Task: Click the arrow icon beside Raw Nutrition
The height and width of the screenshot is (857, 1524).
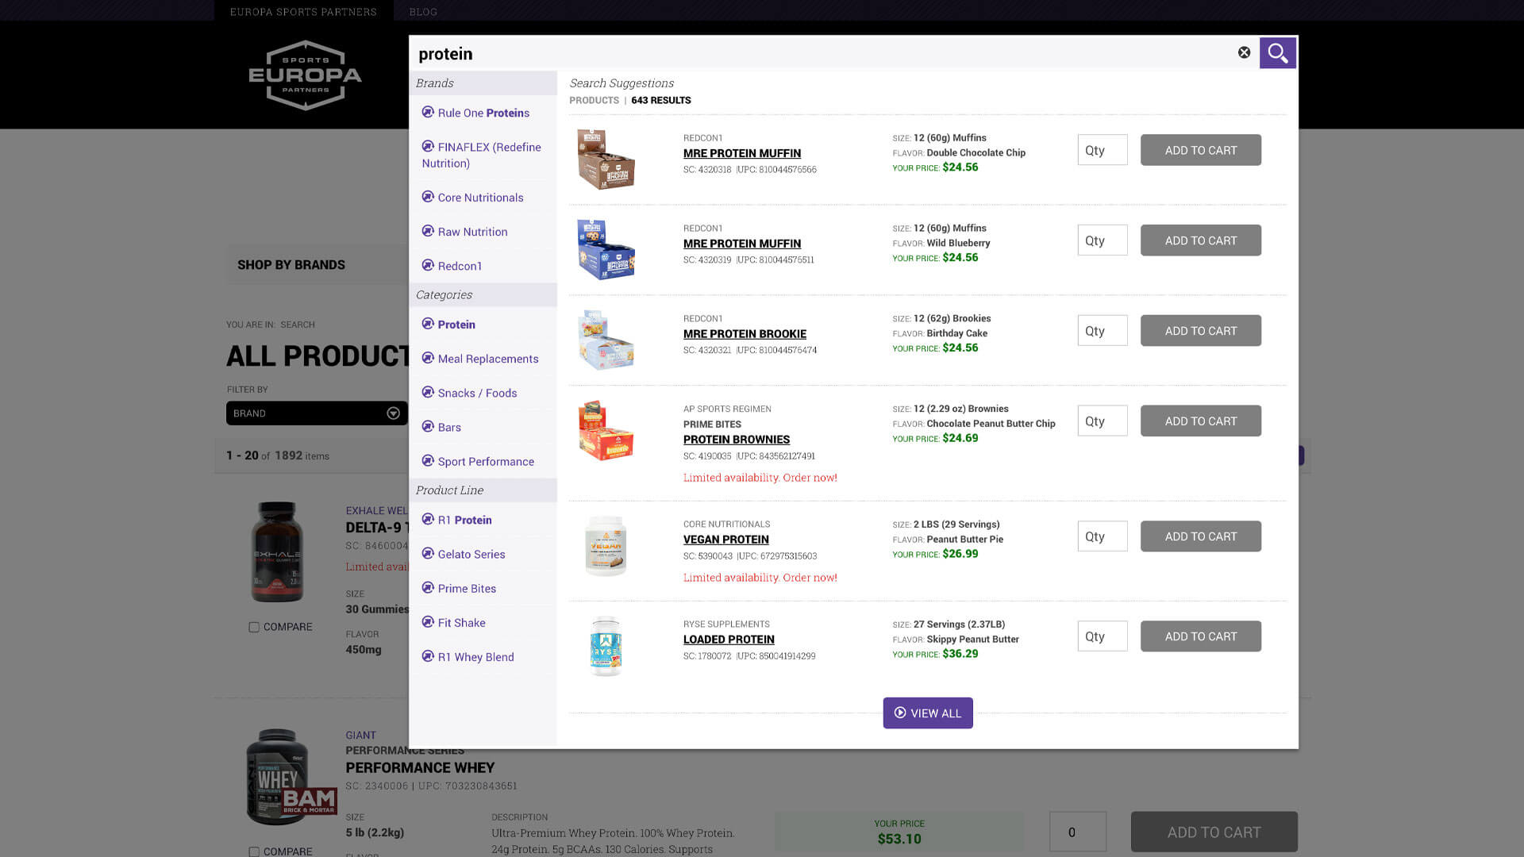Action: coord(428,231)
